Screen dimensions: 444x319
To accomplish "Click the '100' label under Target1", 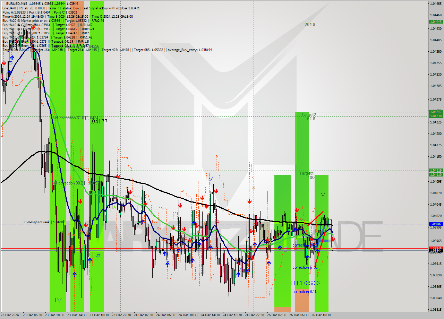I will 311,178.
